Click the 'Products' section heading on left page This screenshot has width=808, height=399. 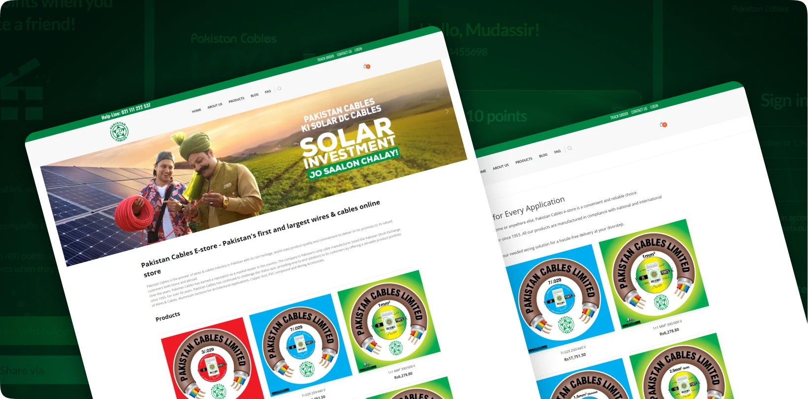tap(168, 316)
